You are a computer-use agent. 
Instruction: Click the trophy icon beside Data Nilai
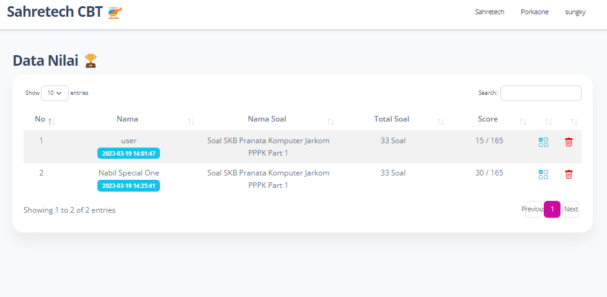point(91,61)
